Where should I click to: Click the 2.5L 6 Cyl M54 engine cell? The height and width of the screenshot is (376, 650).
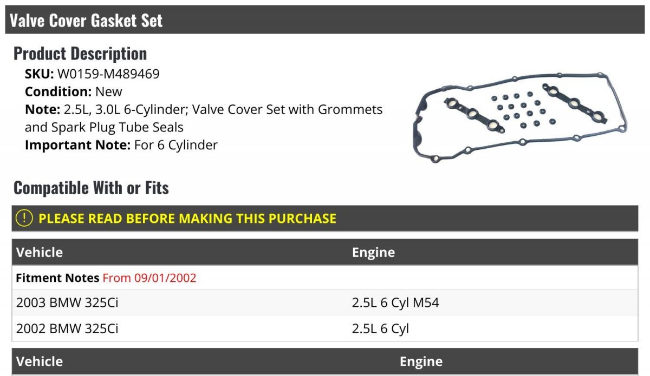click(x=395, y=303)
